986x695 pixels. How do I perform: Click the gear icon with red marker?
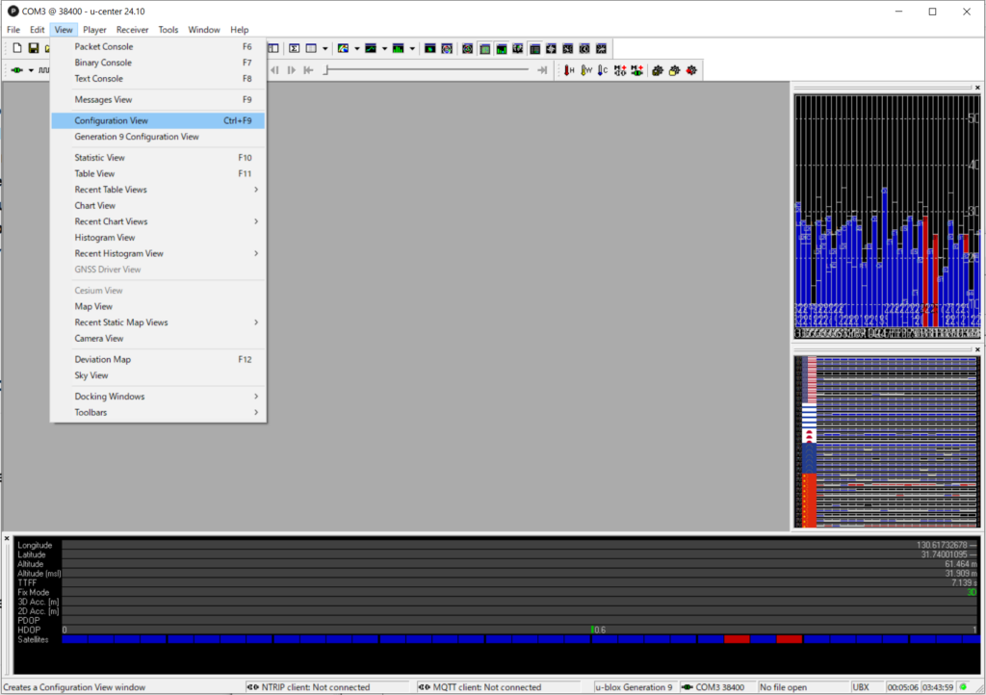click(x=691, y=70)
